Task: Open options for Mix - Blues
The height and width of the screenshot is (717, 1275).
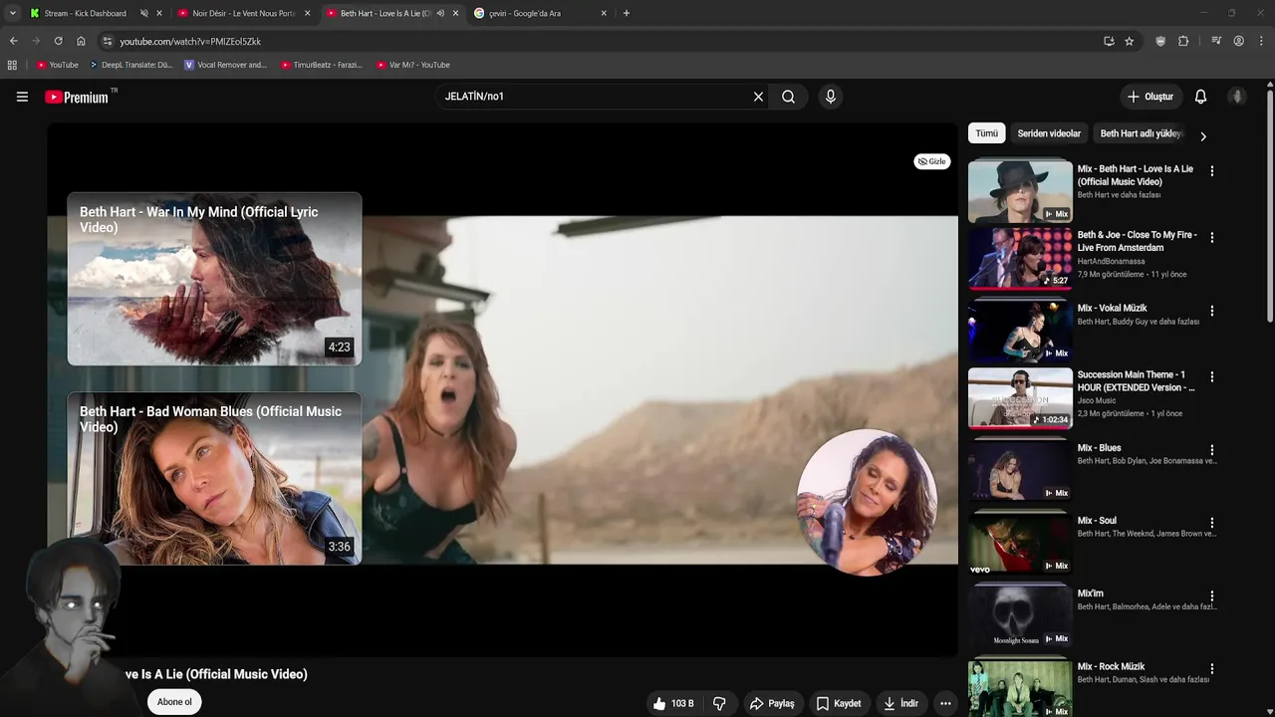Action: (1211, 450)
